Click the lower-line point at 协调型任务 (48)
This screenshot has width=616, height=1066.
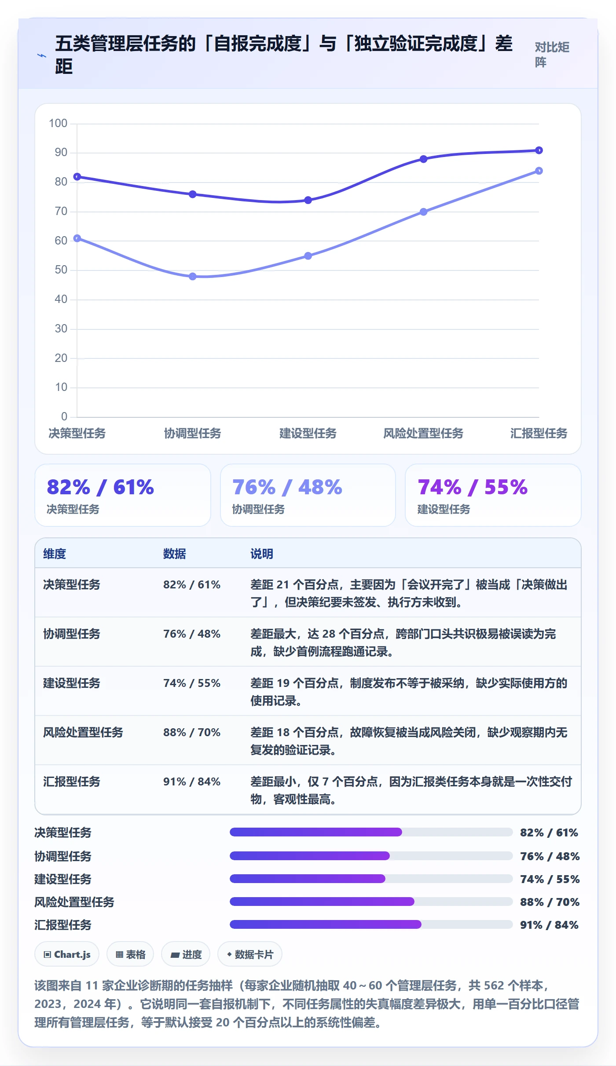click(193, 277)
